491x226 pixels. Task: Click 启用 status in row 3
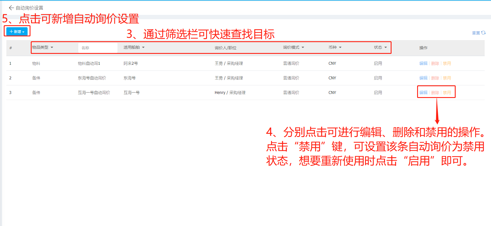pyautogui.click(x=378, y=93)
